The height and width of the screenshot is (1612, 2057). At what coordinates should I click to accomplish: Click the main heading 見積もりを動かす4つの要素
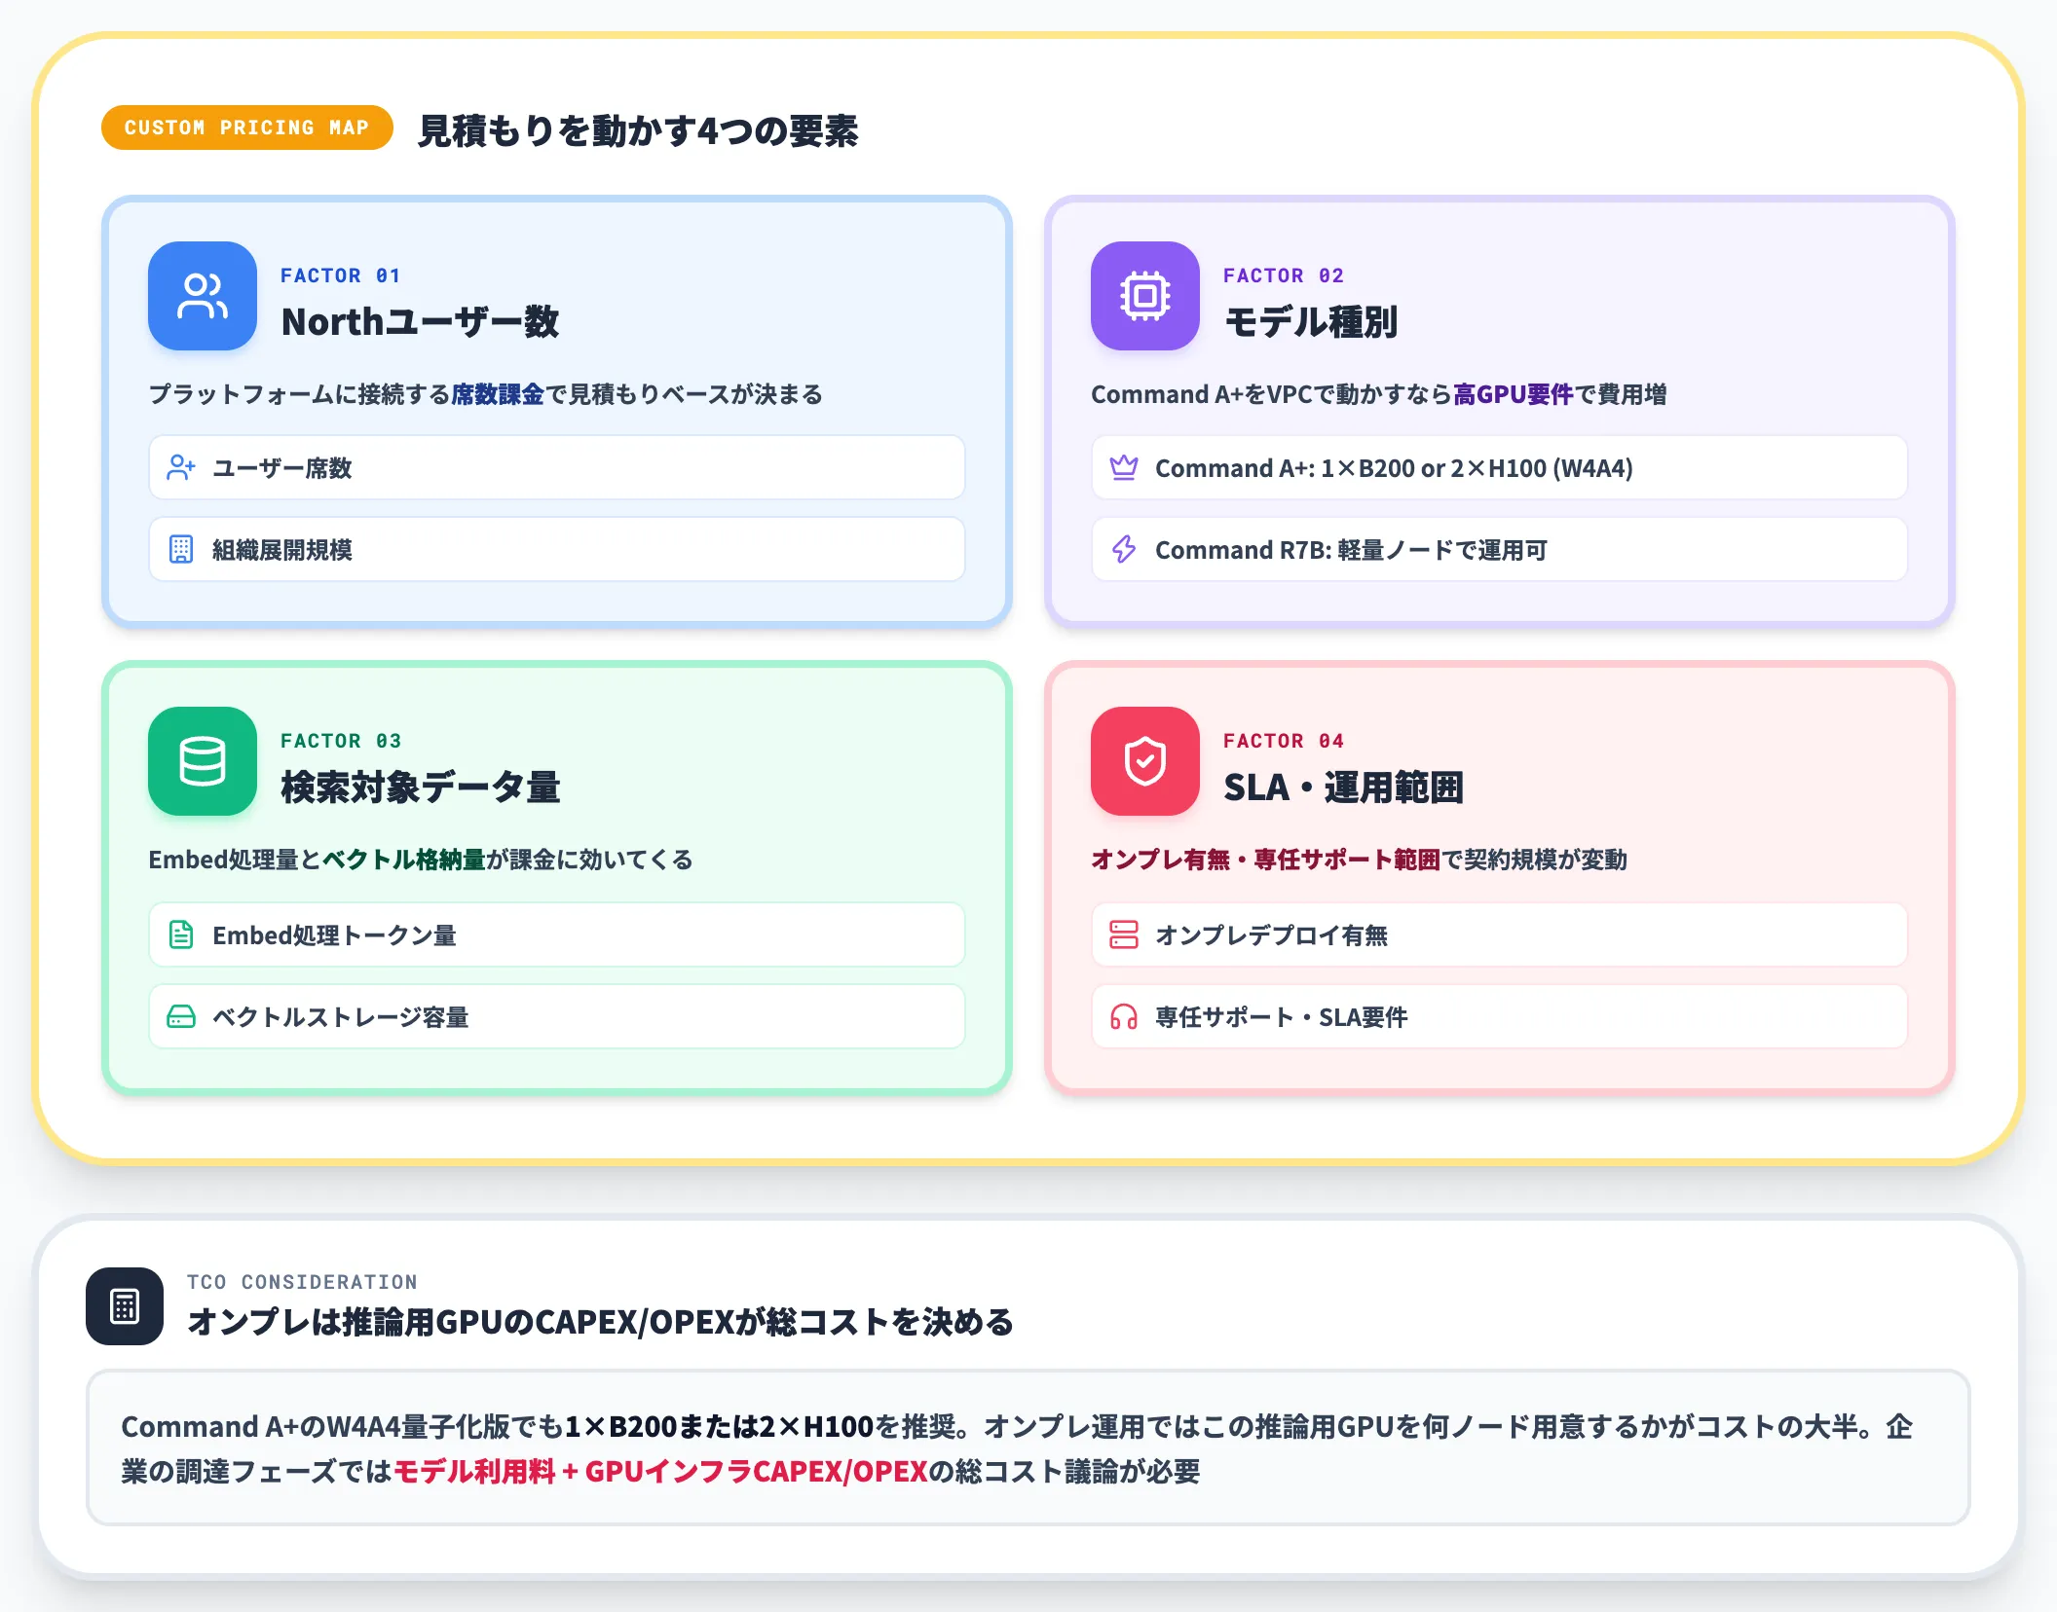click(x=638, y=130)
